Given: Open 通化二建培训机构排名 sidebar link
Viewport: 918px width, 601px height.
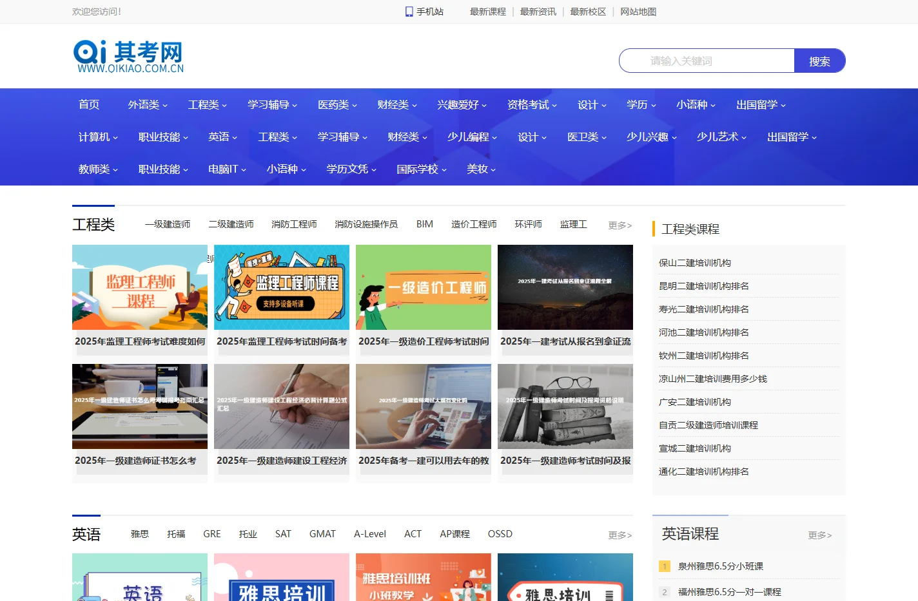Looking at the screenshot, I should (x=704, y=472).
